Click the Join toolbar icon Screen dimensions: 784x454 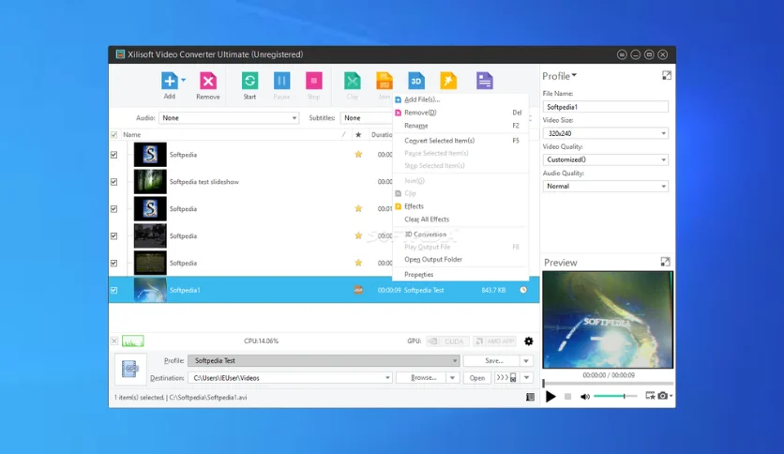click(x=384, y=81)
